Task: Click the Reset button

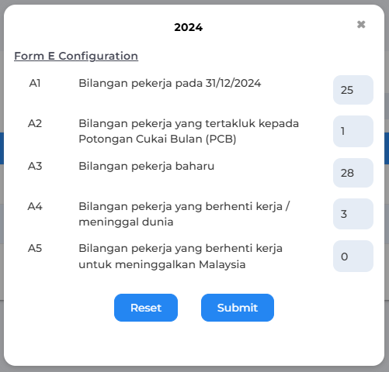Action: click(x=146, y=308)
